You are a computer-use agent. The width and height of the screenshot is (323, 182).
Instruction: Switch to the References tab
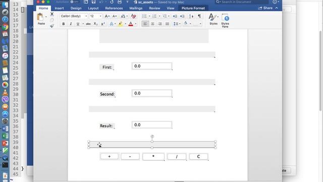coord(114,8)
